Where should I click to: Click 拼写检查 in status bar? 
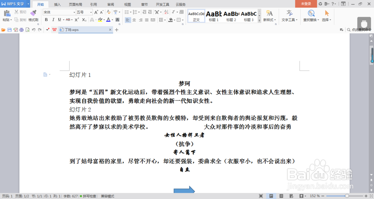pos(88,196)
